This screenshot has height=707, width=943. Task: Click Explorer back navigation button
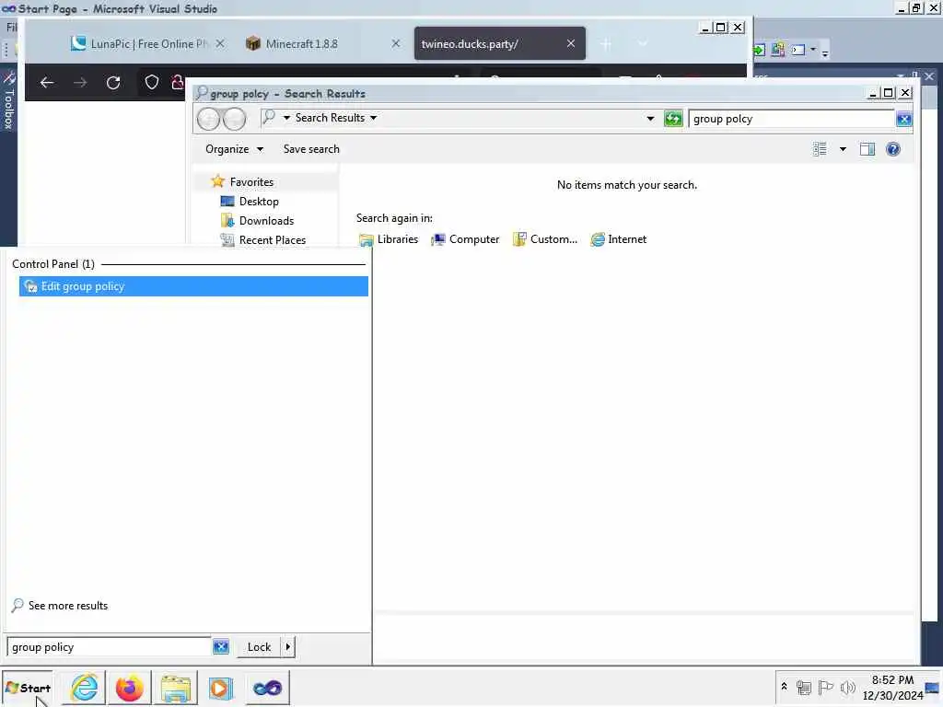coord(209,119)
